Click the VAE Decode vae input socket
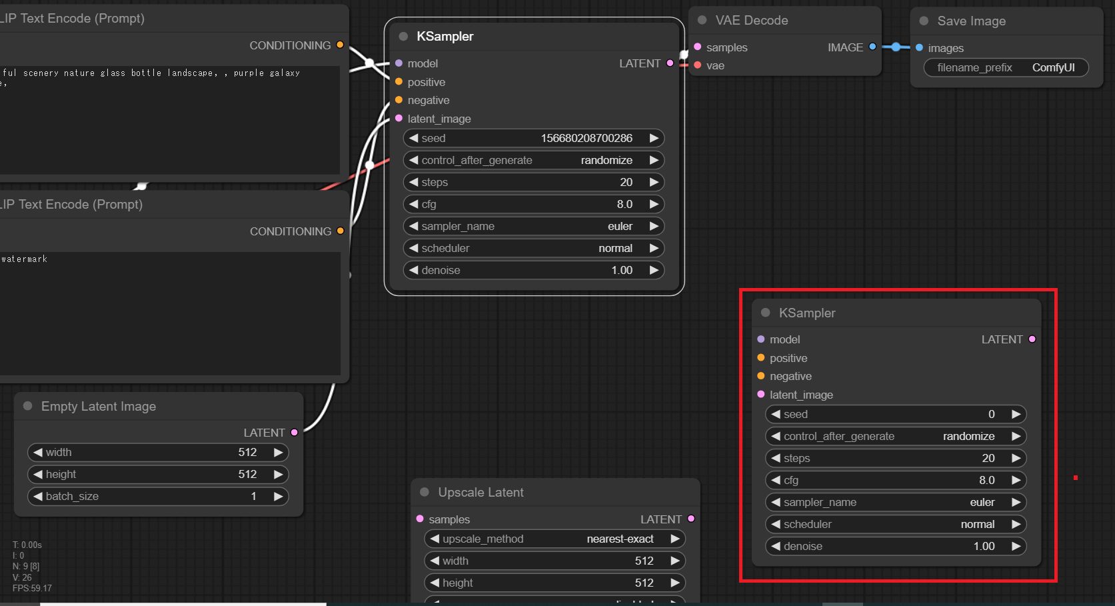The height and width of the screenshot is (606, 1115). click(x=698, y=65)
